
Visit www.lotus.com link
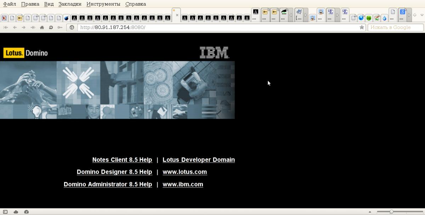tap(185, 172)
